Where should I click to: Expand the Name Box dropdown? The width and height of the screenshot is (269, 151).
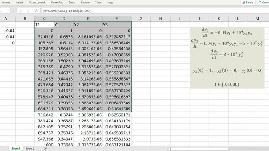8,10
